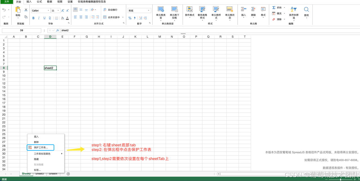Screen dimensions: 360x181
Task: Toggle Bold formatting
Action: (33, 18)
